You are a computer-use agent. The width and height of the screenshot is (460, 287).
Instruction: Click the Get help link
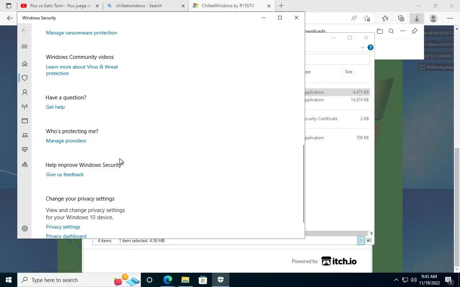[x=55, y=107]
